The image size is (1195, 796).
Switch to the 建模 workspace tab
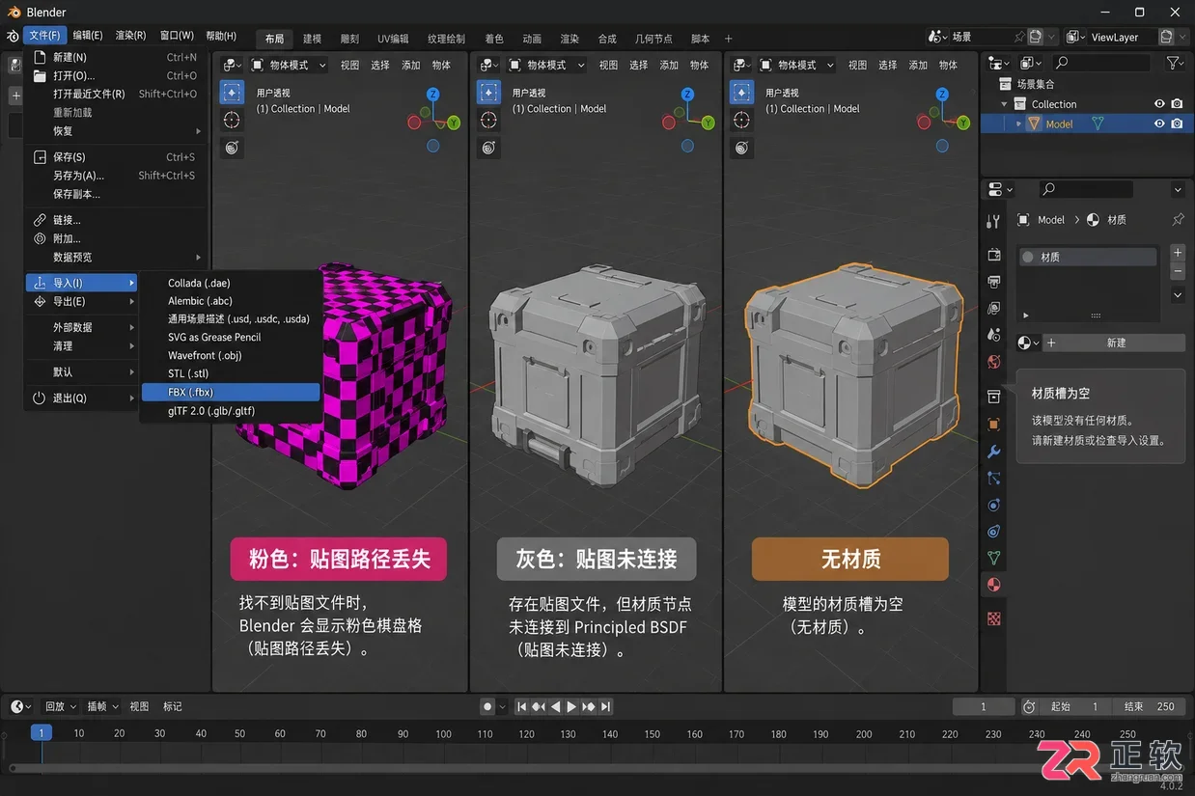[x=312, y=39]
